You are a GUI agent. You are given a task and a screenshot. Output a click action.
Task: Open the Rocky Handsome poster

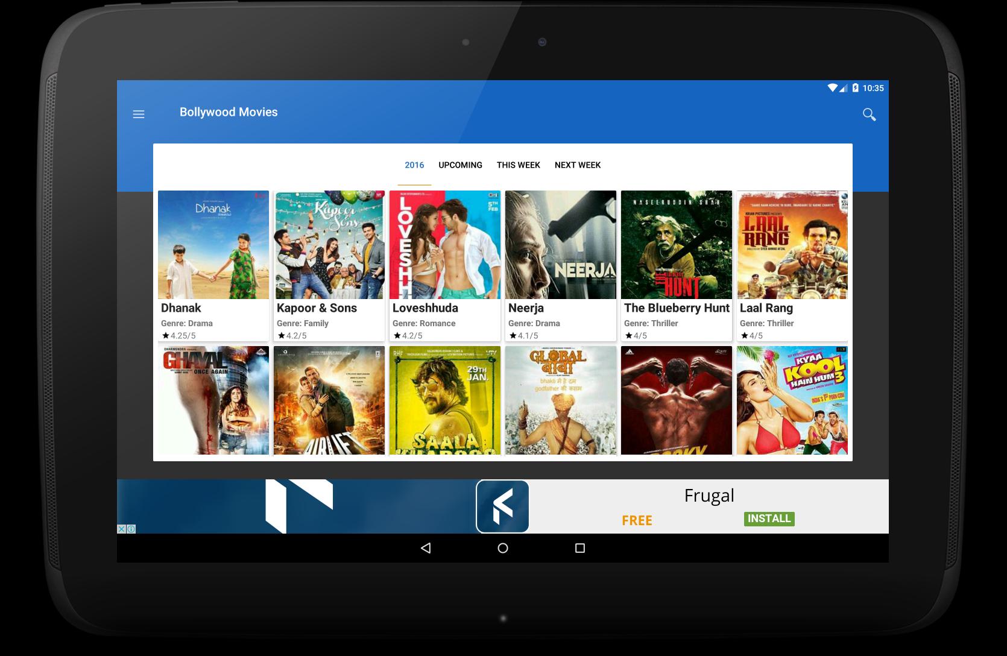[x=677, y=400]
